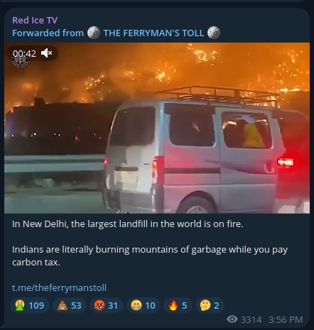The image size is (314, 330).
Task: Click the thinking face reaction with 2
Action: [210, 305]
